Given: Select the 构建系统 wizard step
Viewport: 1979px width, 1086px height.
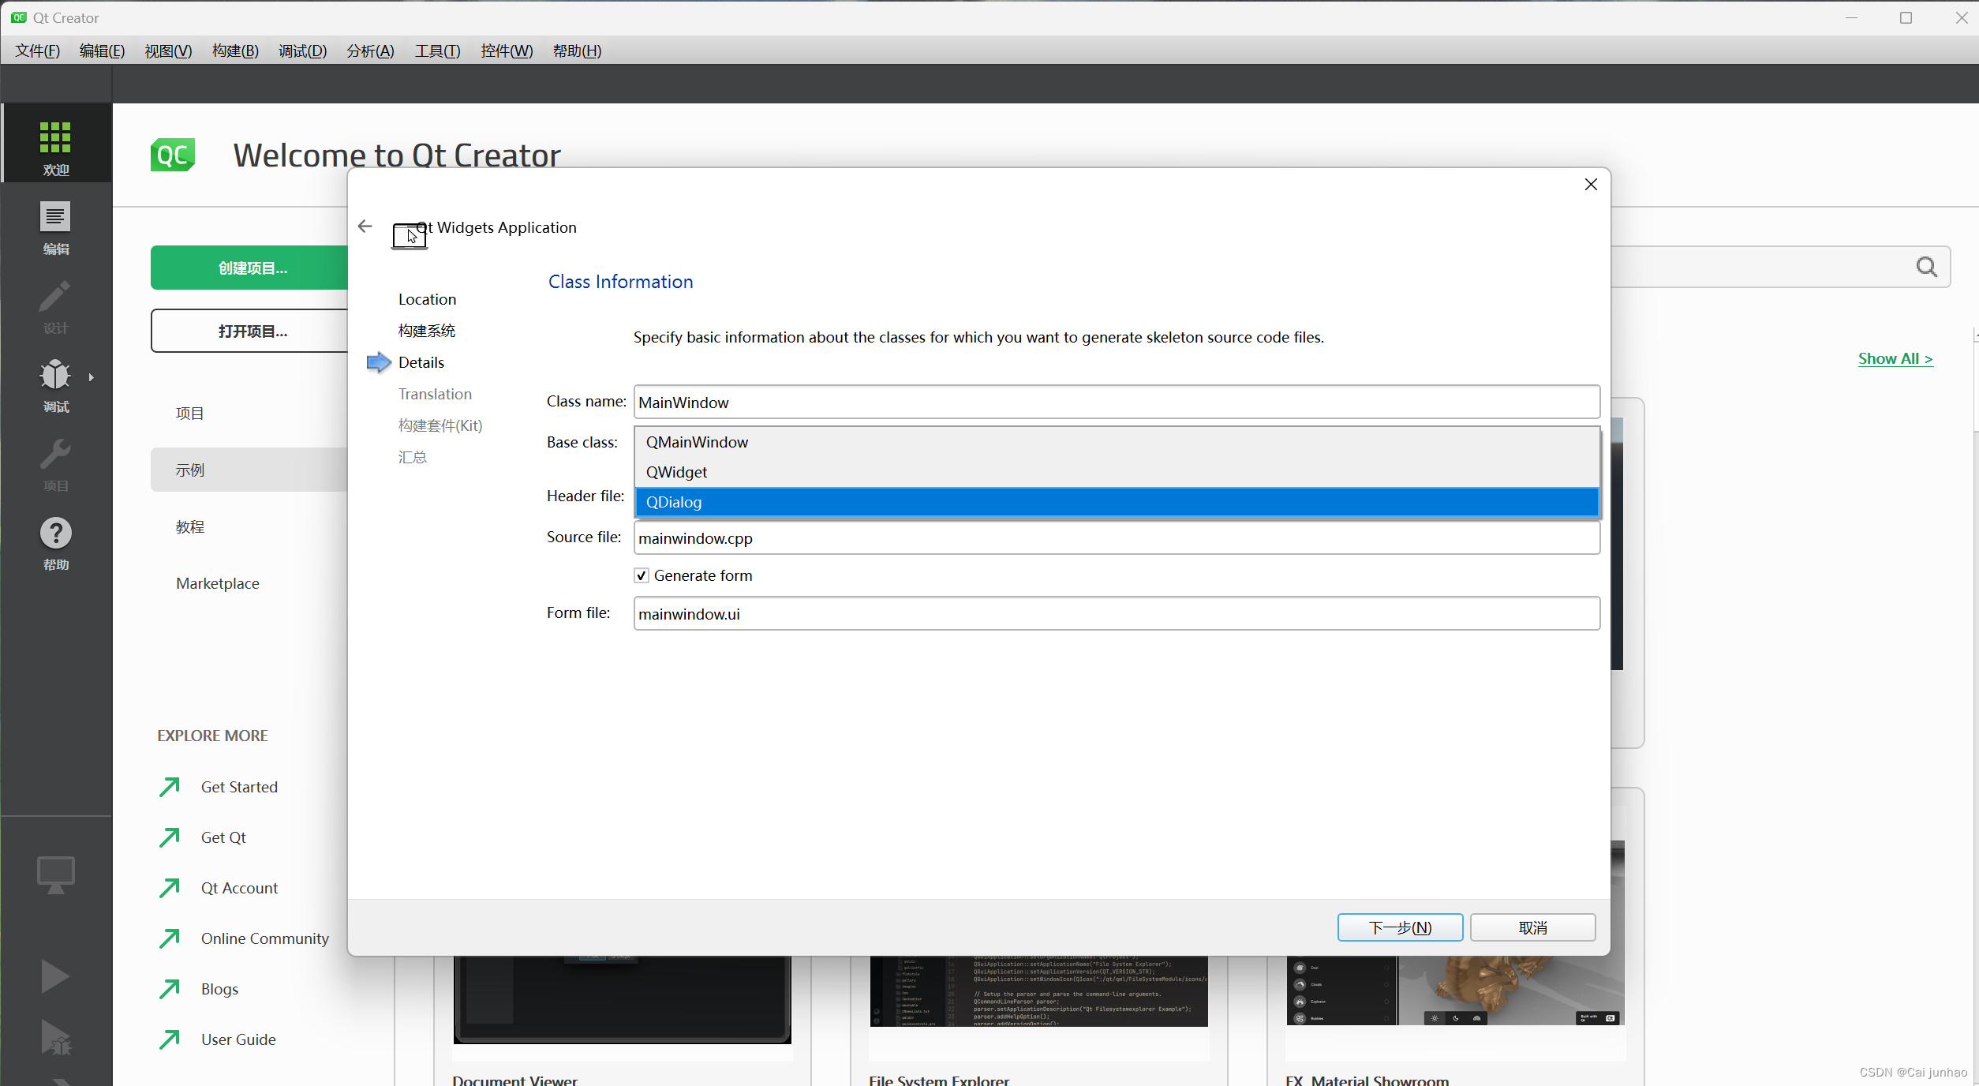Looking at the screenshot, I should [427, 331].
